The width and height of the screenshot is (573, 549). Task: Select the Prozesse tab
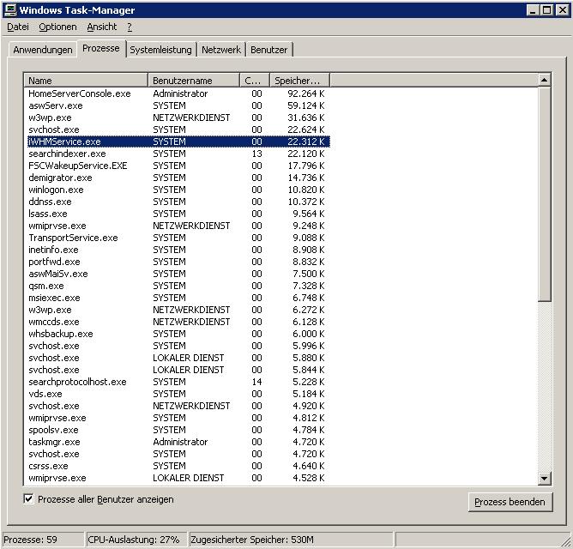tap(101, 48)
